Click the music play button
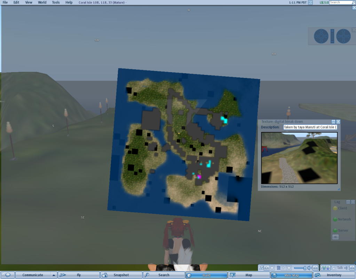 tap(267, 268)
